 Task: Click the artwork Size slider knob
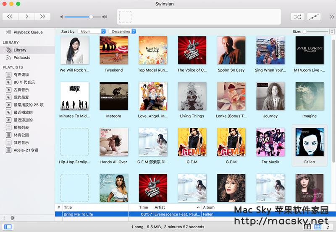(x=304, y=31)
